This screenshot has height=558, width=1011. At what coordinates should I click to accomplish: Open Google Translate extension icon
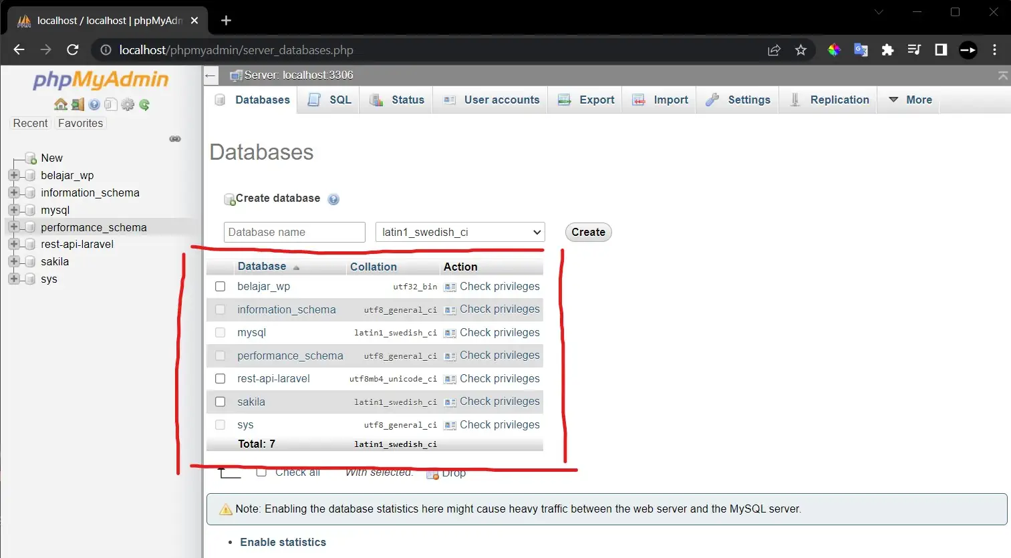click(861, 50)
